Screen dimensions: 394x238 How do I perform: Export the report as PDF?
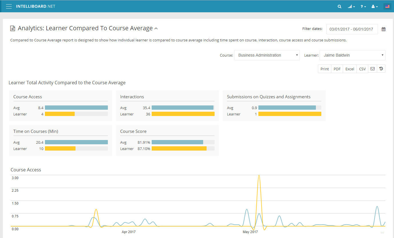point(337,69)
